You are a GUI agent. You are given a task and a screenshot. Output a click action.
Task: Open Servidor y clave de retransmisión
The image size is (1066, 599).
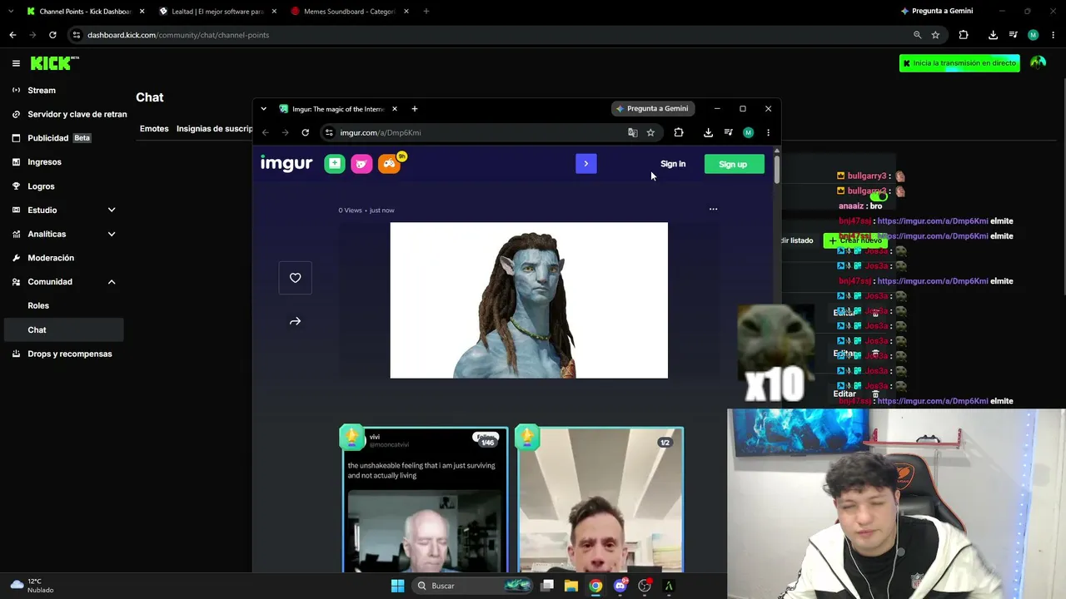pyautogui.click(x=70, y=114)
